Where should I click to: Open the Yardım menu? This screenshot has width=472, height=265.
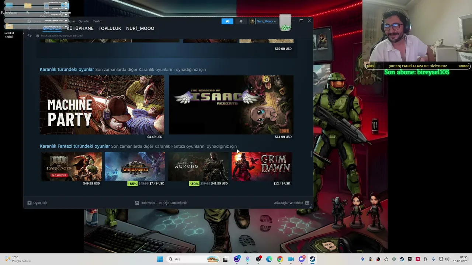click(97, 21)
